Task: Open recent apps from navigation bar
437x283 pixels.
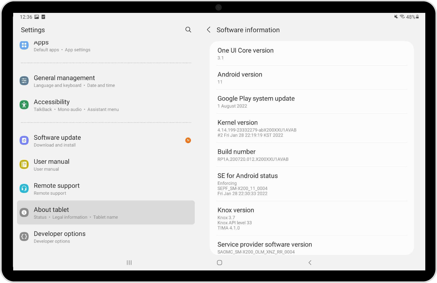Action: [x=129, y=263]
